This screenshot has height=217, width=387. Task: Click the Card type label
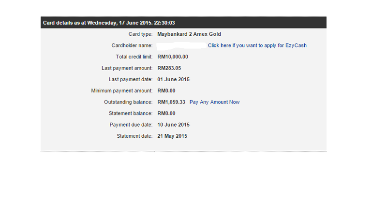(139, 34)
